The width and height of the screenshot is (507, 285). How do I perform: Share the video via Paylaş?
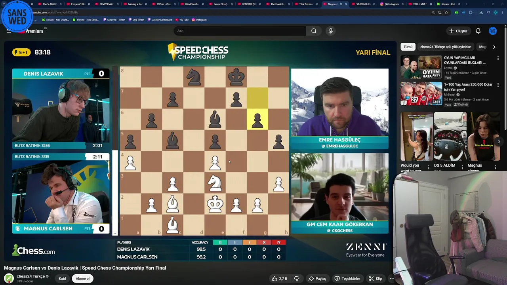(317, 279)
